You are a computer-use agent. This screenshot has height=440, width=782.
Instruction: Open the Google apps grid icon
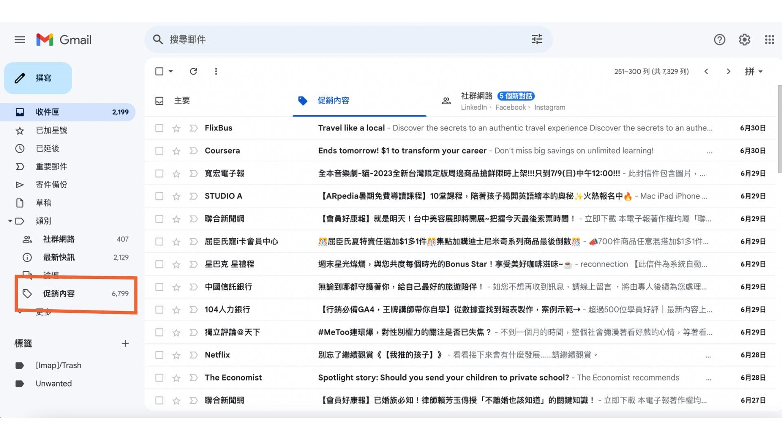769,40
